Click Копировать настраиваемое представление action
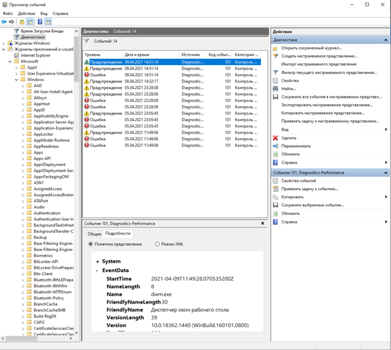The image size is (391, 350). click(x=323, y=113)
